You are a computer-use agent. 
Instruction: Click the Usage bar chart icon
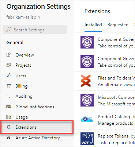point(8,117)
